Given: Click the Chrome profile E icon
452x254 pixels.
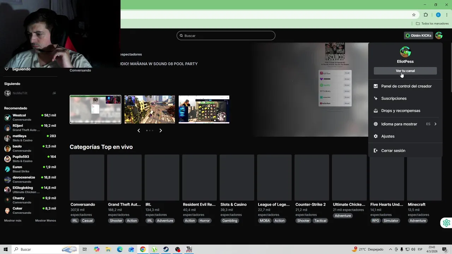Looking at the screenshot, I should pos(438,15).
